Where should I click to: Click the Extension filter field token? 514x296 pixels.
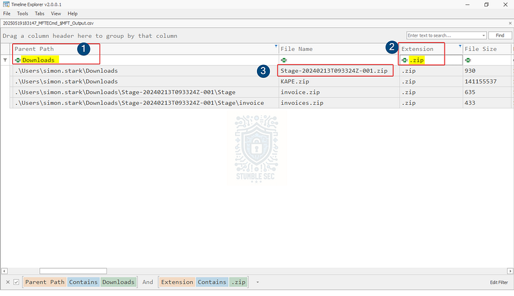(x=177, y=282)
